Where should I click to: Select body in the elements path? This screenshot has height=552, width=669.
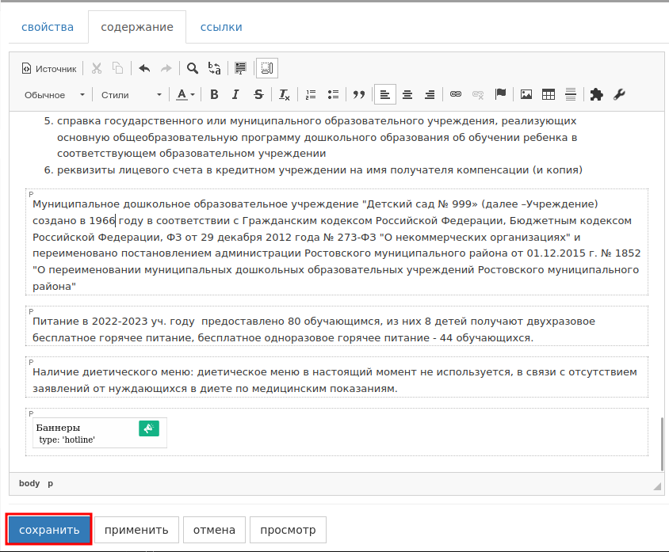(29, 483)
